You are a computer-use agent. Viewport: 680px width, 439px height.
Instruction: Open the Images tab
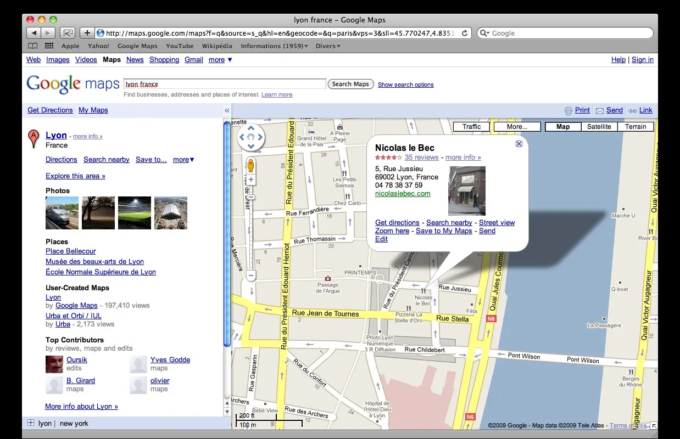58,60
